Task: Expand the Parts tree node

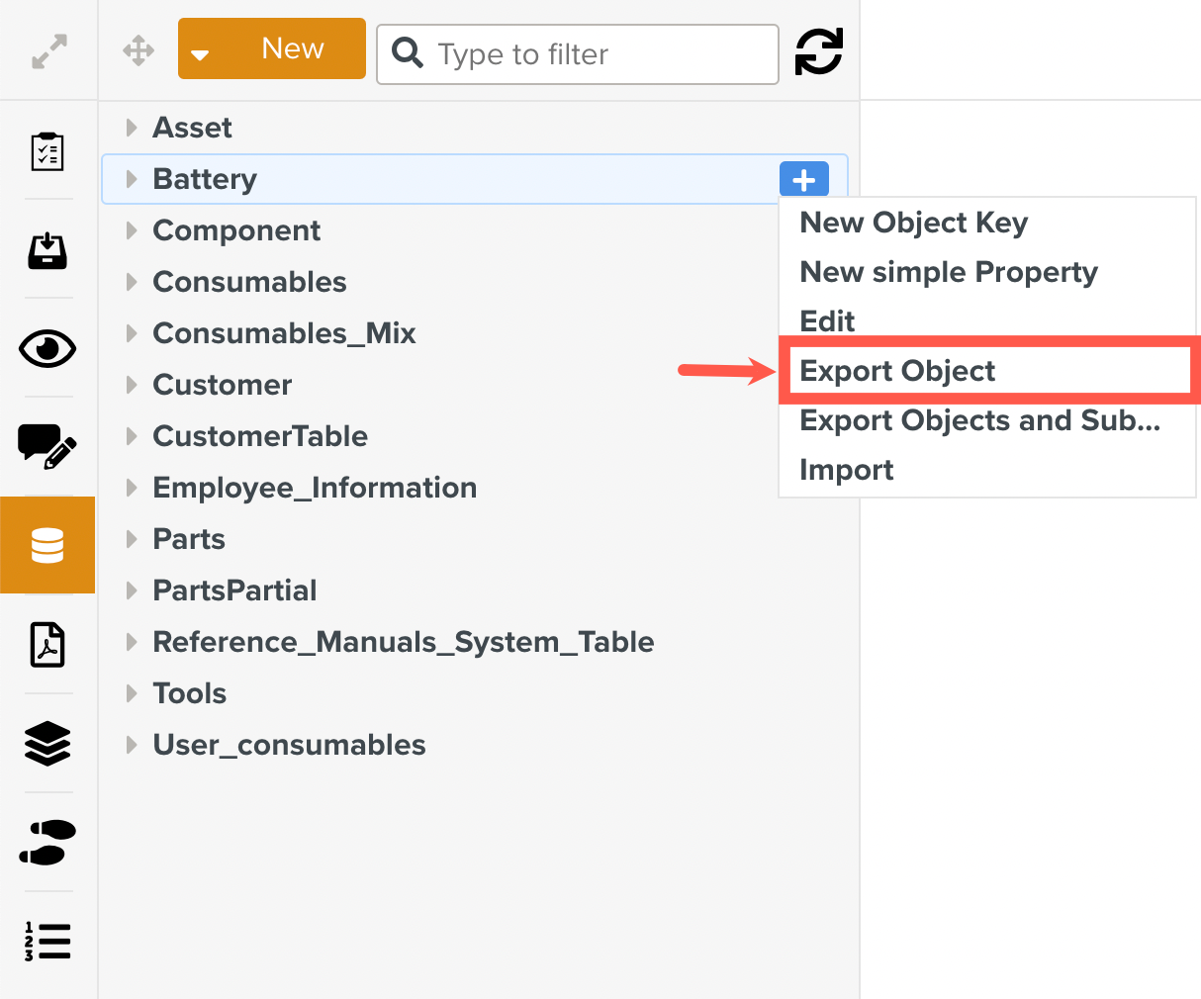Action: pos(132,539)
